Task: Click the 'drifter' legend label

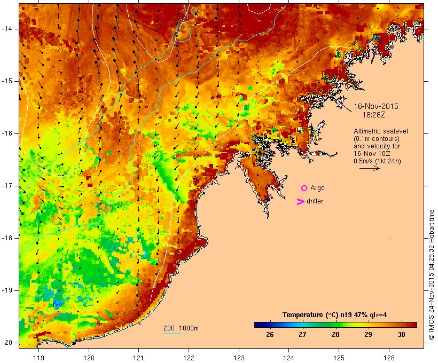Action: pos(315,201)
